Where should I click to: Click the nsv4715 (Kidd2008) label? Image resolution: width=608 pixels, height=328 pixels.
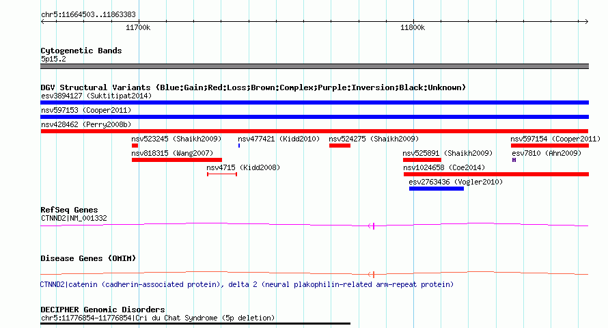(243, 167)
